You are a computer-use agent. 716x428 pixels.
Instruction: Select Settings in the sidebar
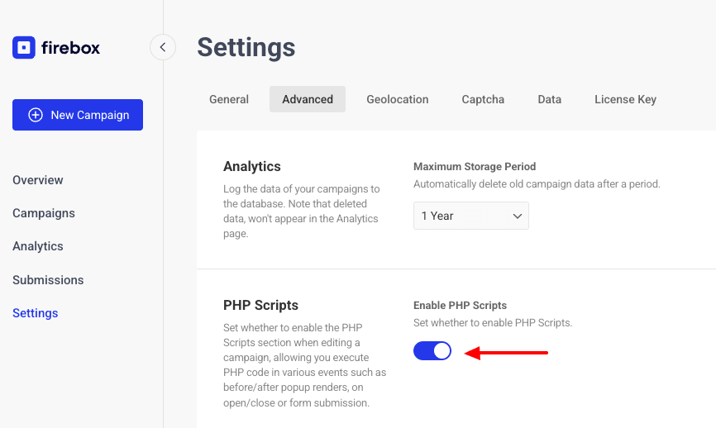coord(36,313)
